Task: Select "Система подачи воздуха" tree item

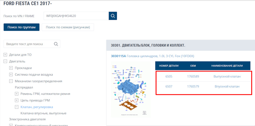Action: [x=34, y=75]
